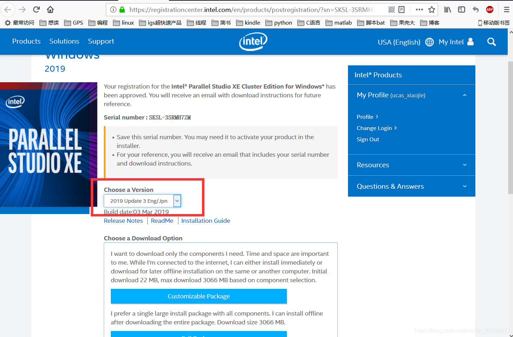Open the Solutions menu
This screenshot has height=337, width=513.
[64, 41]
